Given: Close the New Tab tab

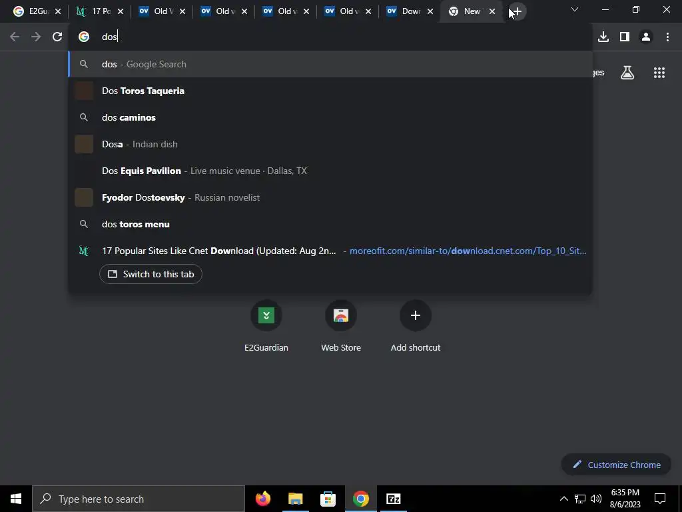Looking at the screenshot, I should click(x=492, y=11).
